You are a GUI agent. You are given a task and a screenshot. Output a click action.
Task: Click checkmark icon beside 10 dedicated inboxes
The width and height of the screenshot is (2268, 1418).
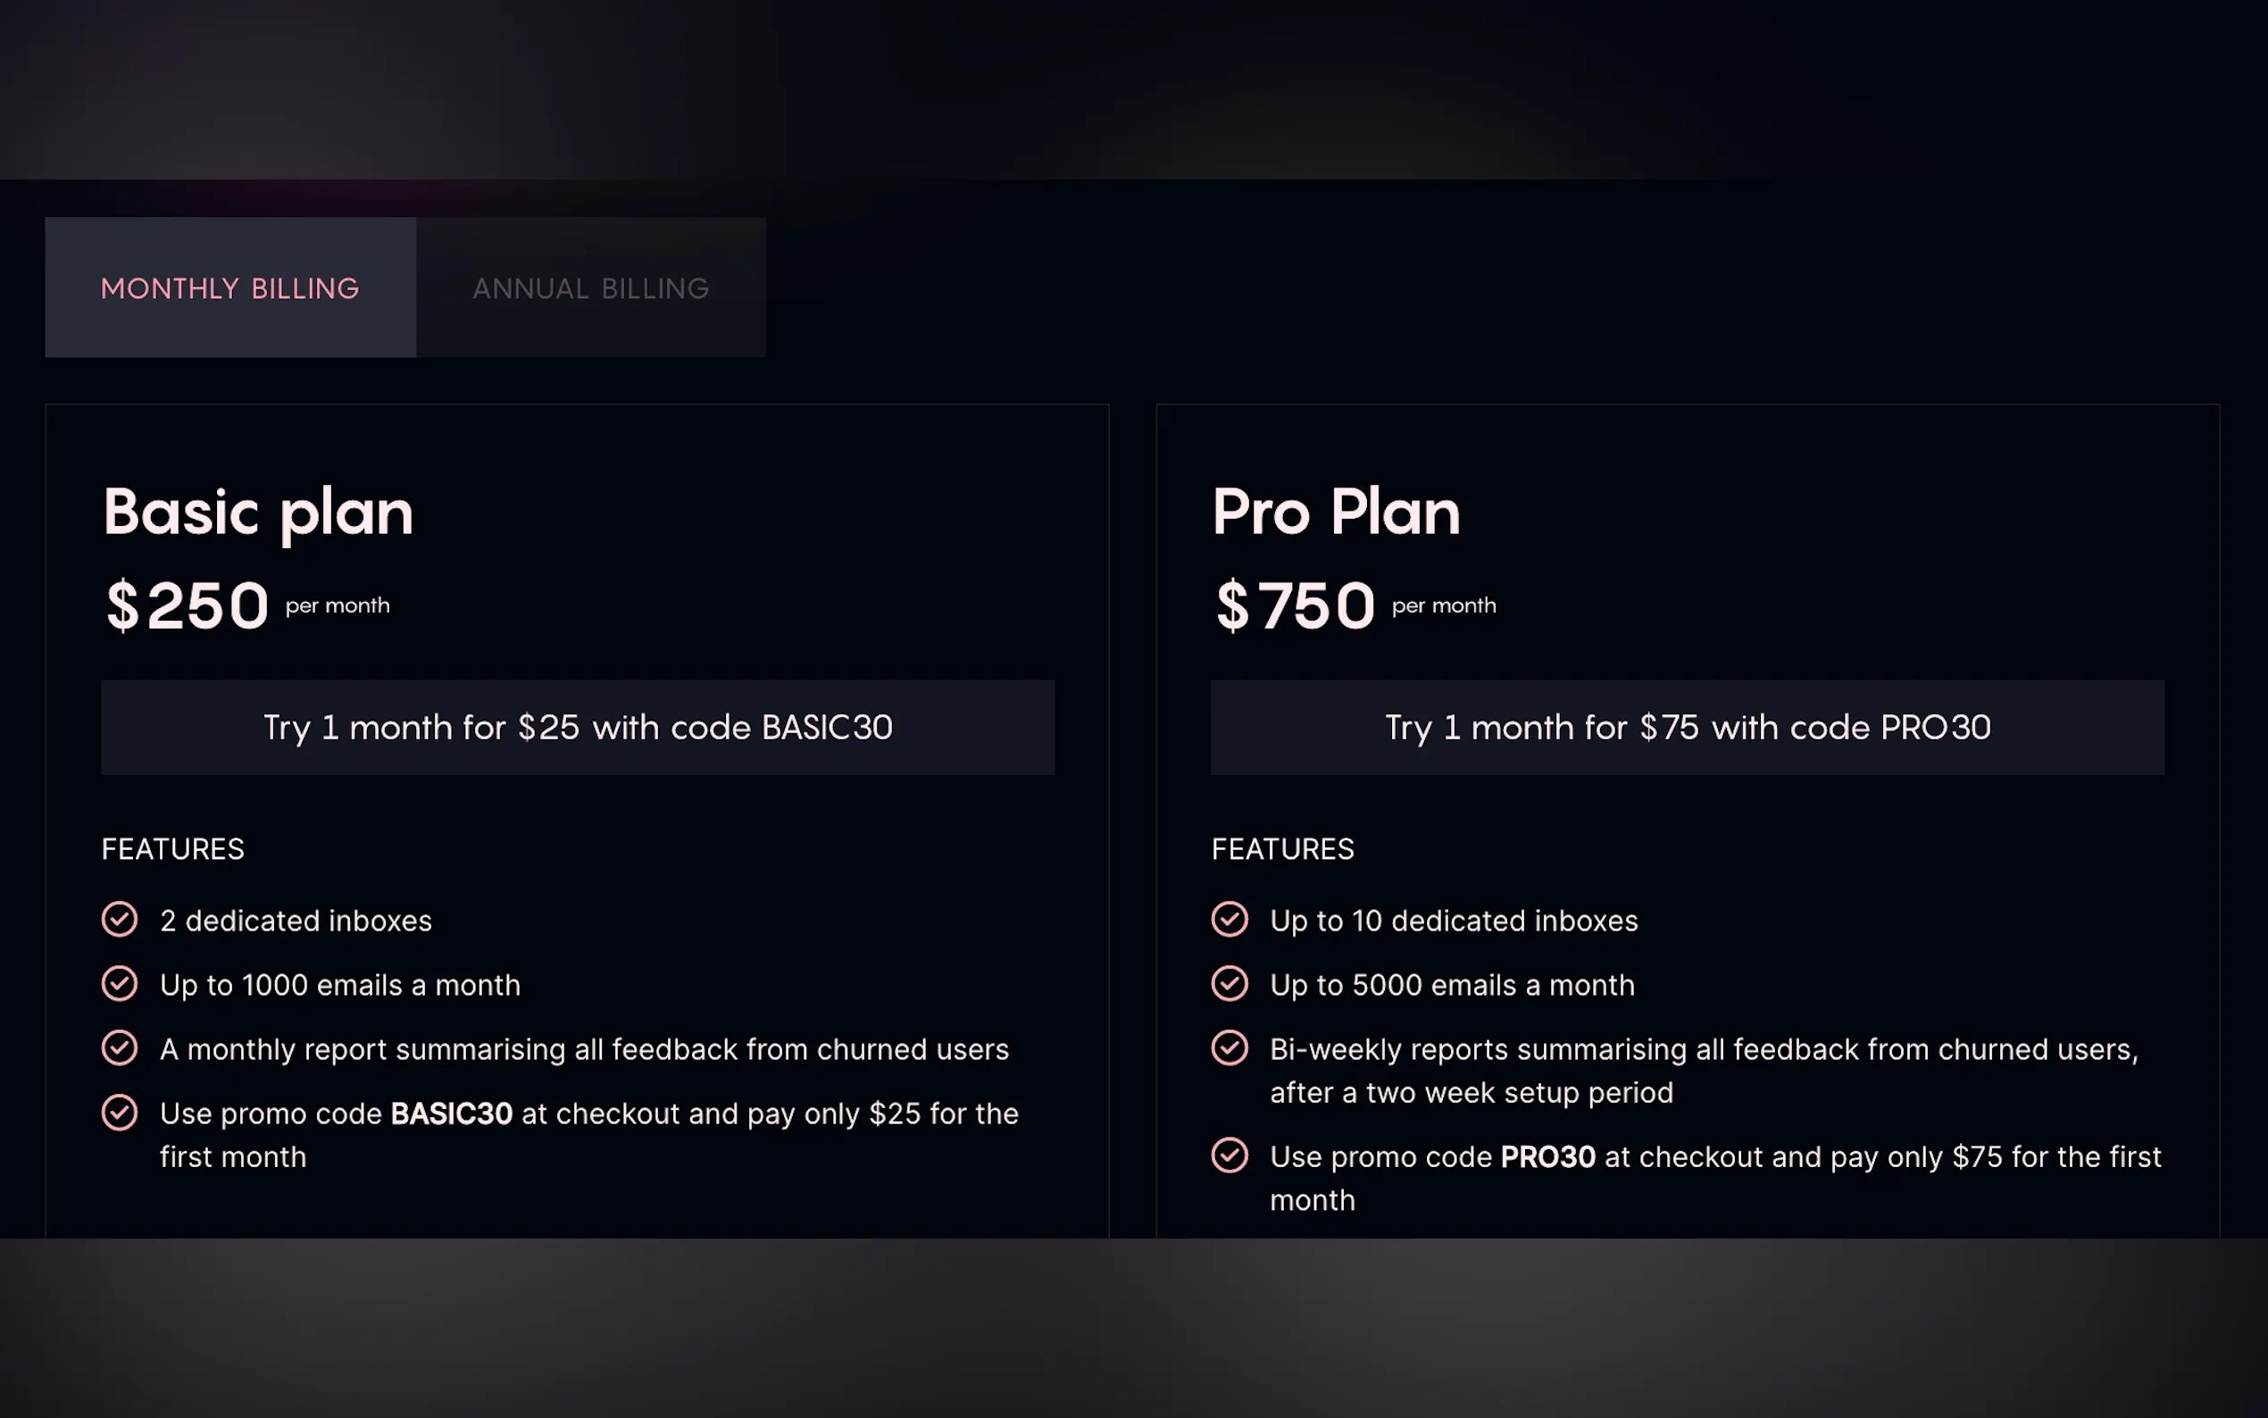1230,920
